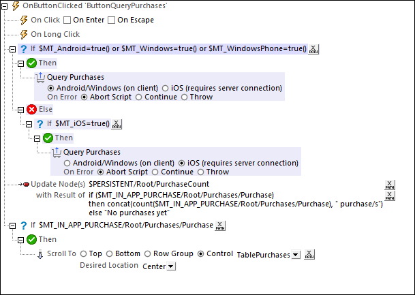Select Throw on error in first Query Purchases
This screenshot has width=415, height=295.
pos(184,97)
